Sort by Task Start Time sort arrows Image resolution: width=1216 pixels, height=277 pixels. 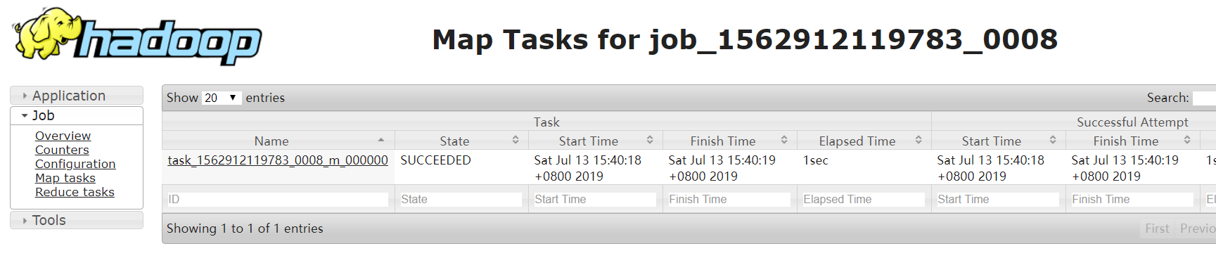650,141
